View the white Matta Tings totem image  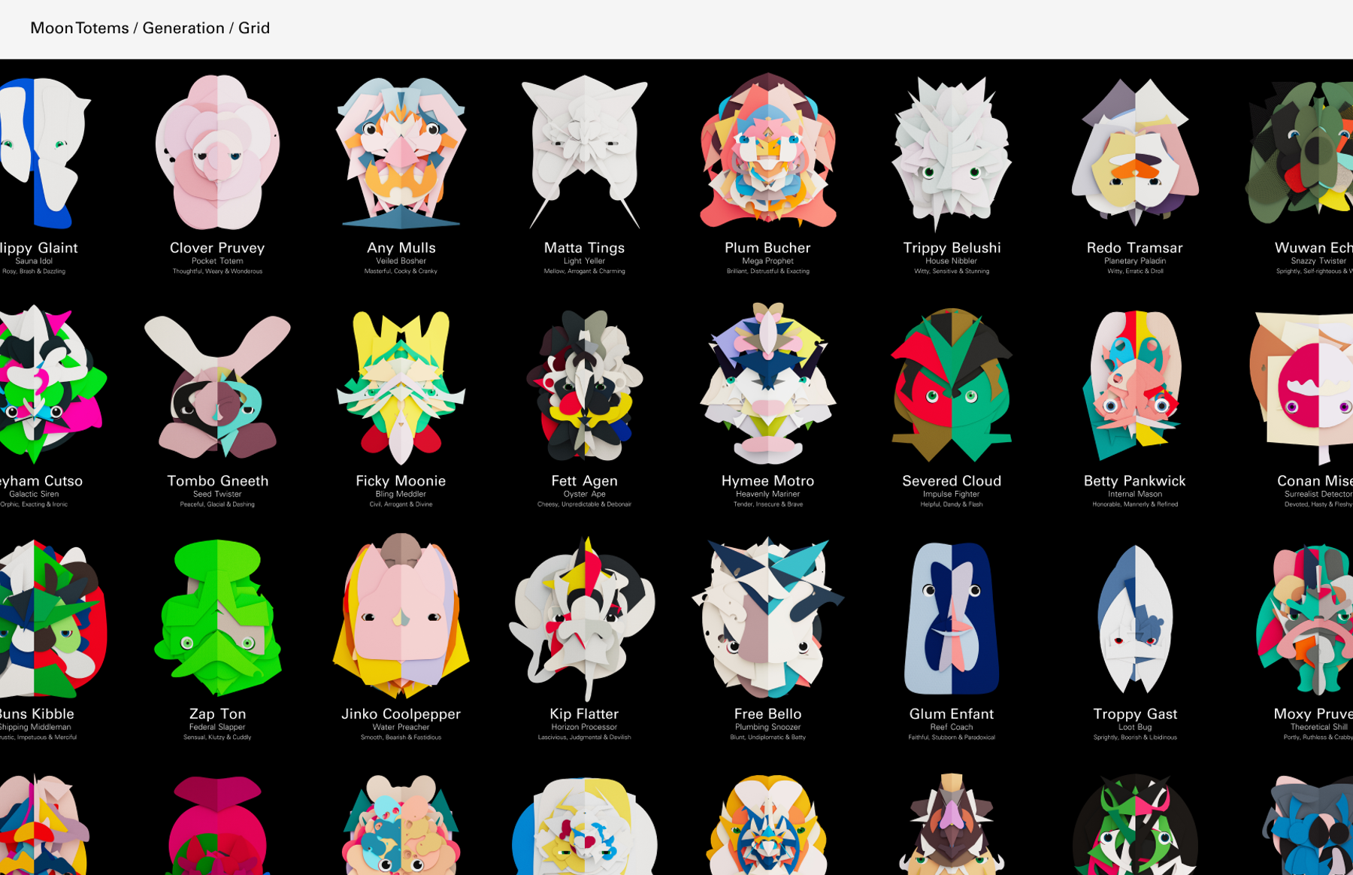click(585, 152)
